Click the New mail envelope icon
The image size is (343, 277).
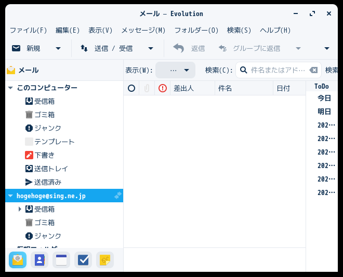(x=16, y=48)
